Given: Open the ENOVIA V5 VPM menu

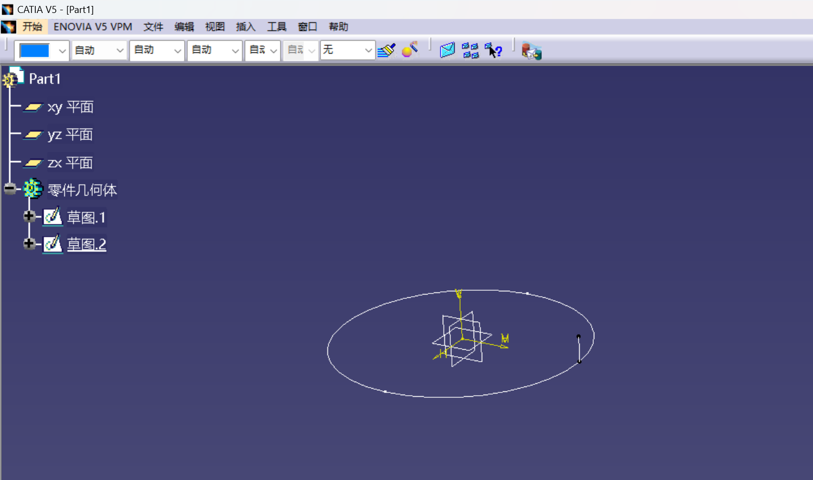Looking at the screenshot, I should [x=93, y=26].
